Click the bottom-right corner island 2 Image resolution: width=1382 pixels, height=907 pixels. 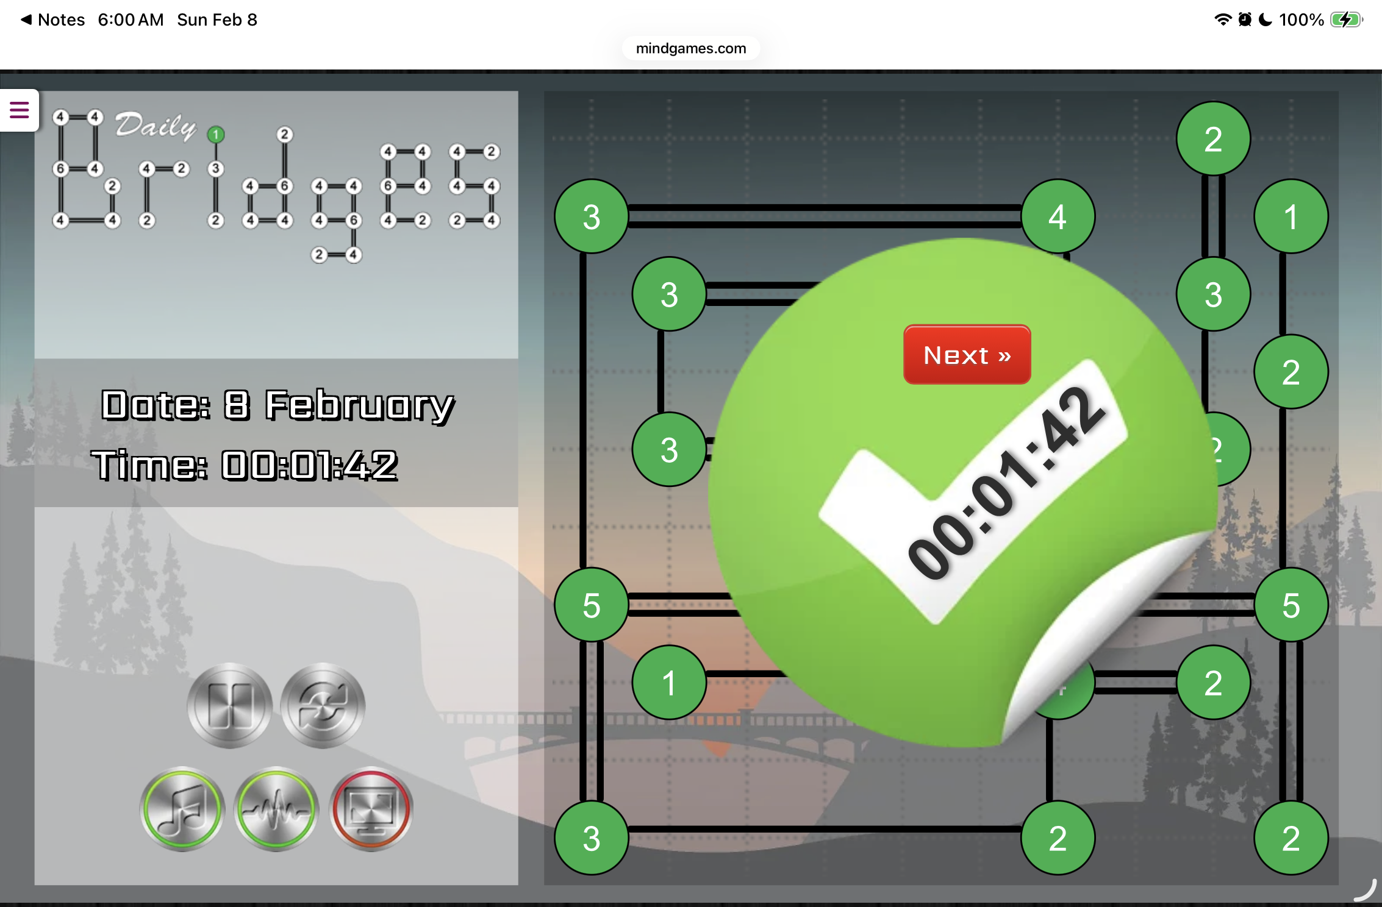click(x=1291, y=838)
